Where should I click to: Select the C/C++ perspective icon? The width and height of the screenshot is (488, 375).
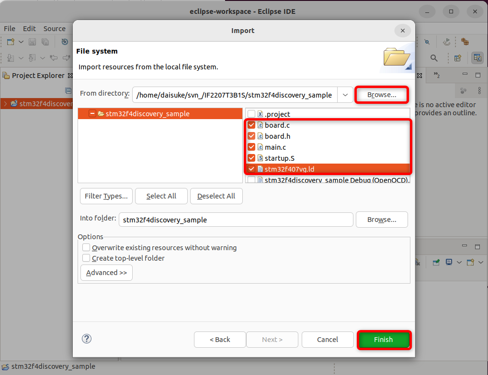pyautogui.click(x=477, y=58)
